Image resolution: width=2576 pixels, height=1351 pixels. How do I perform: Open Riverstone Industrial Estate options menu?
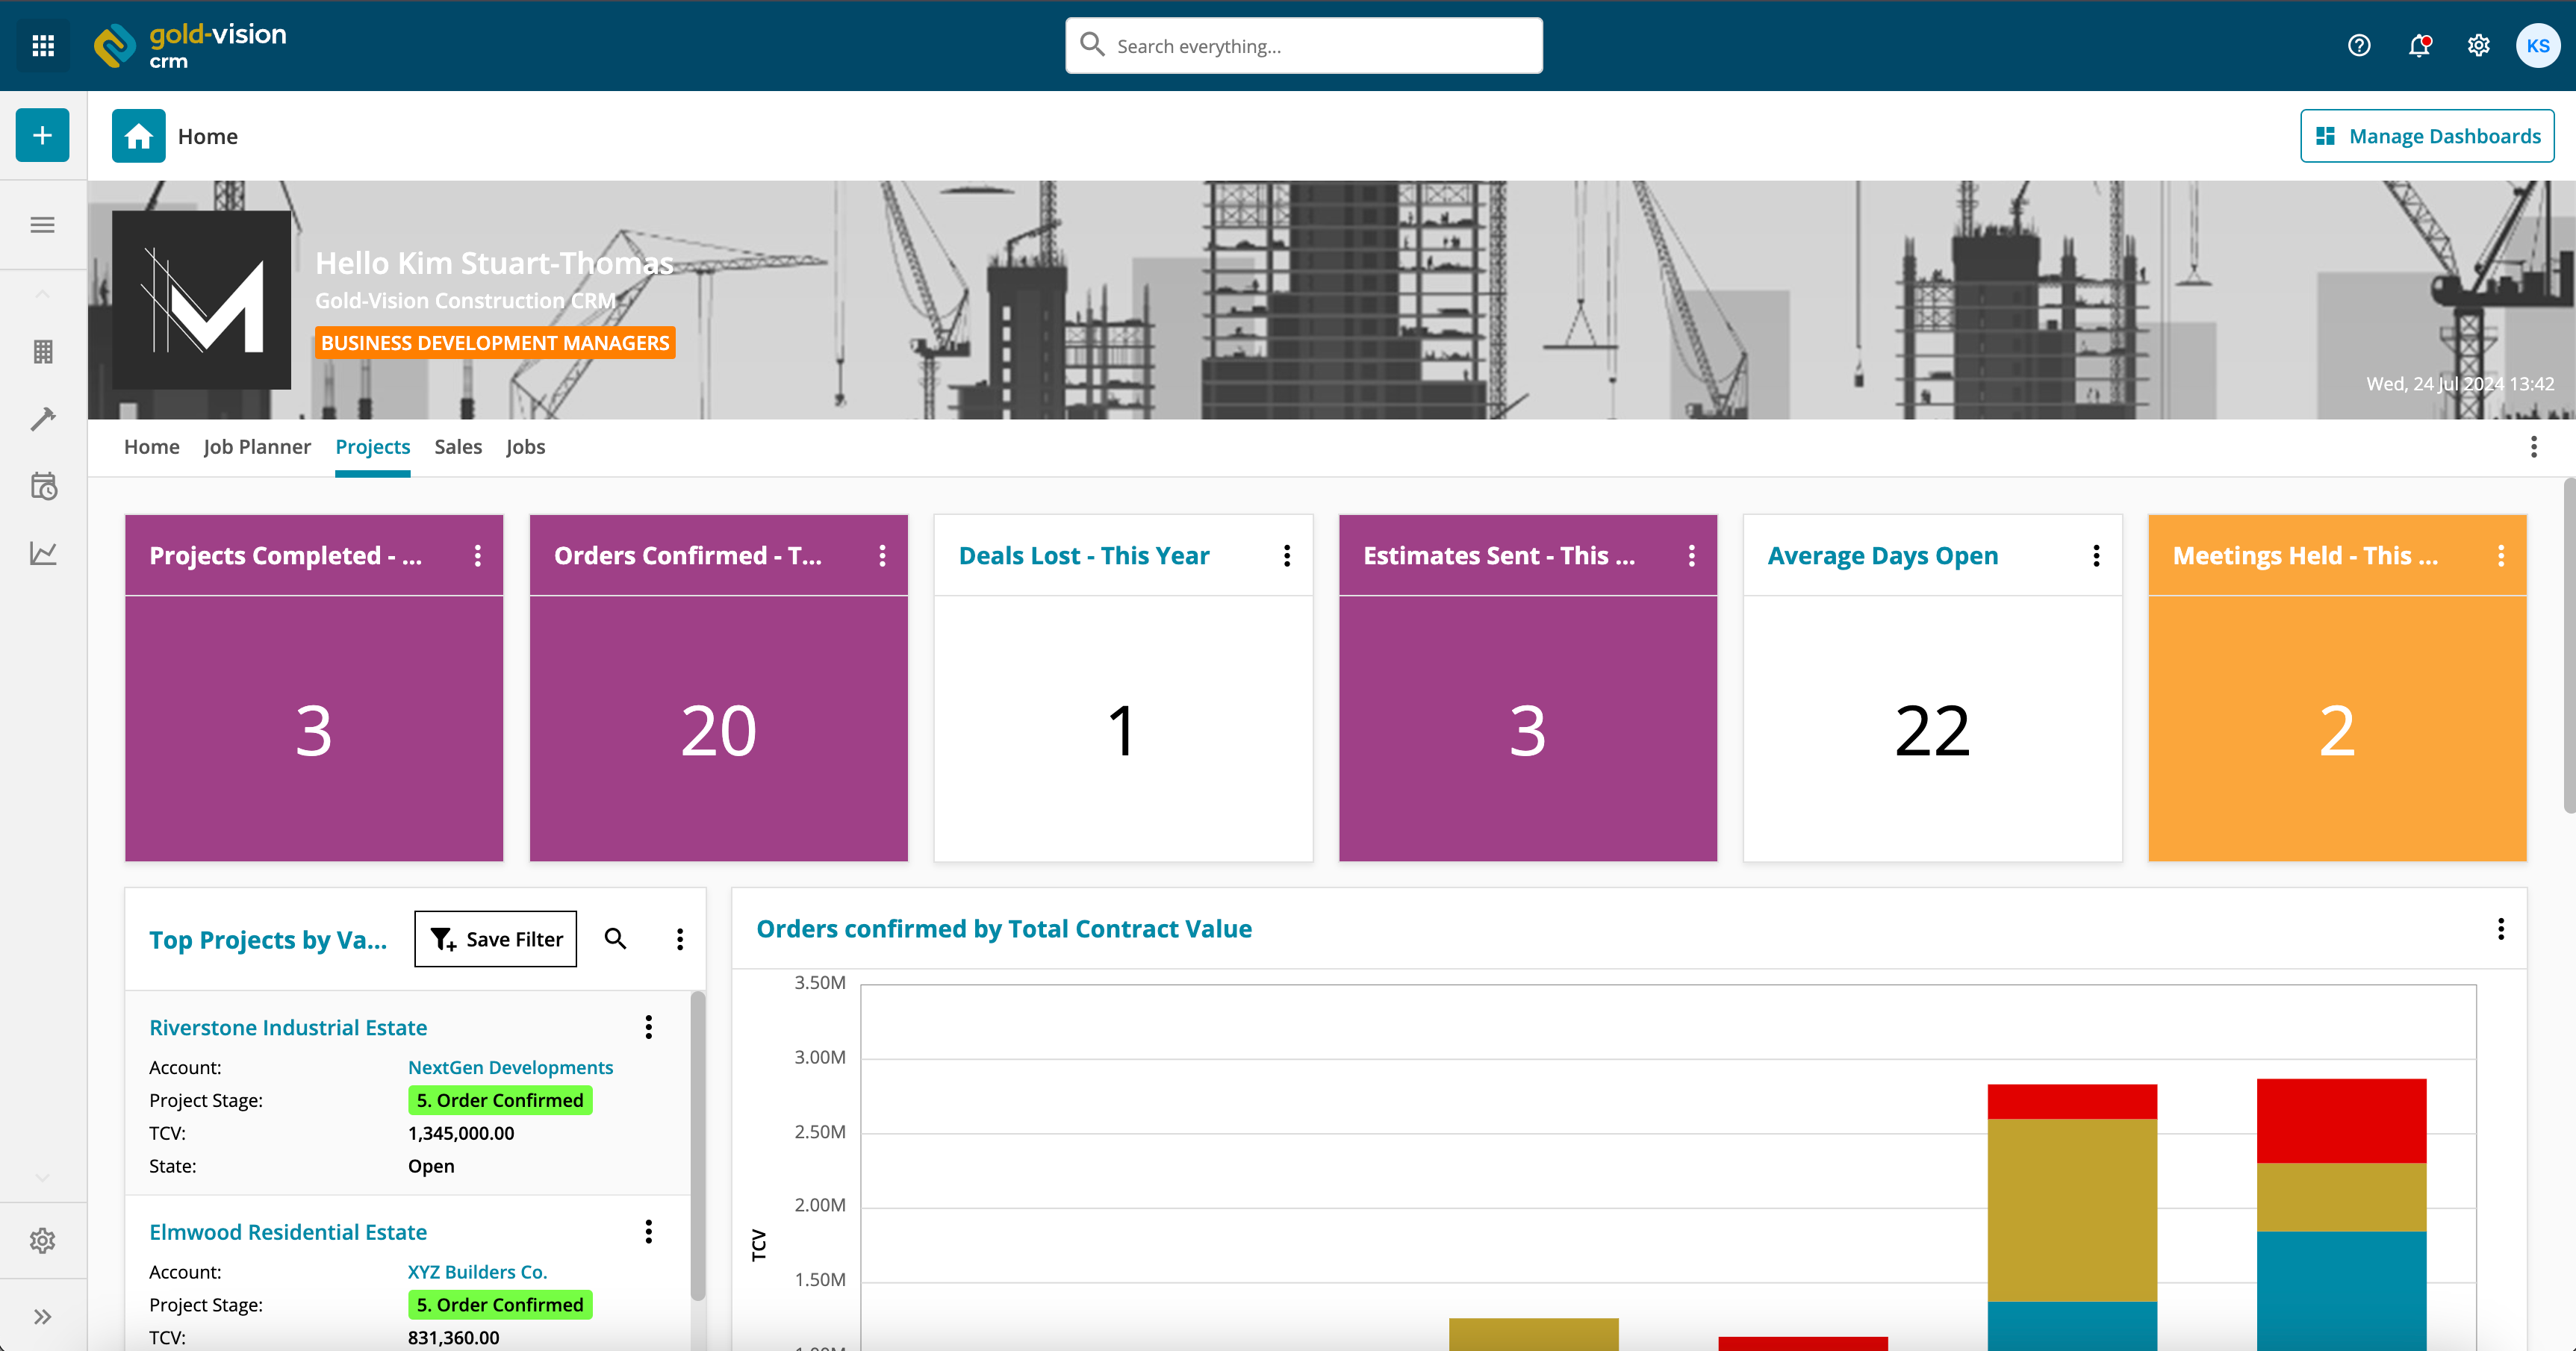649,1027
